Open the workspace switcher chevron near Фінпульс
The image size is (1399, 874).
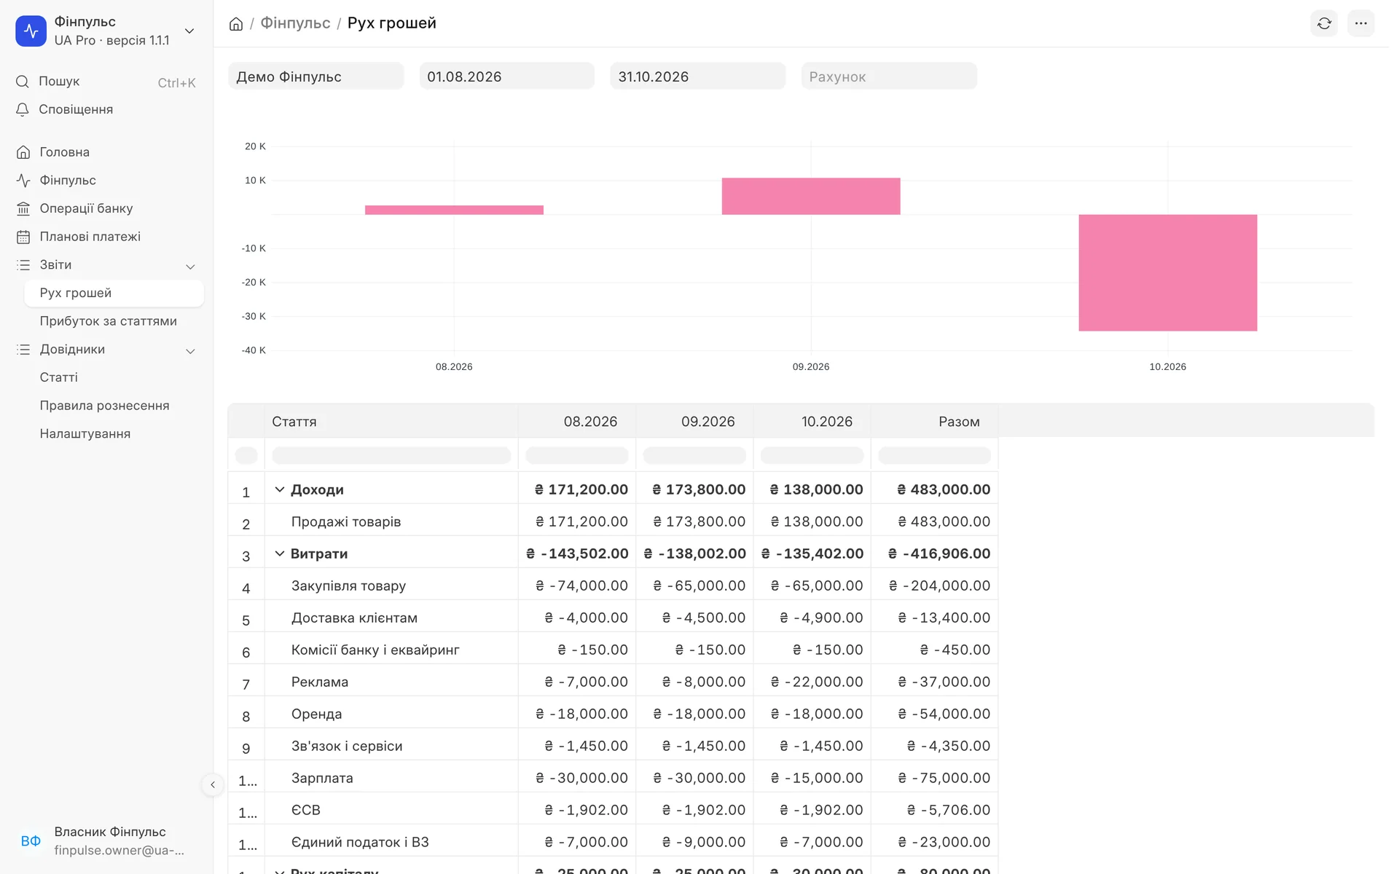coord(189,31)
